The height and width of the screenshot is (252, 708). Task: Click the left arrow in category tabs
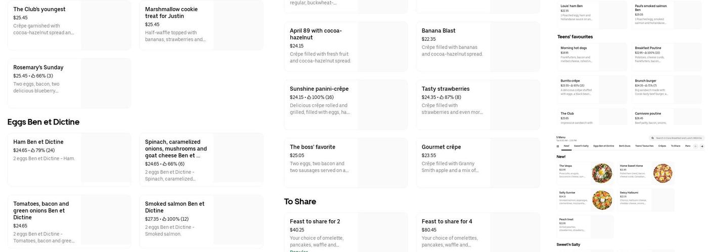pyautogui.click(x=695, y=146)
